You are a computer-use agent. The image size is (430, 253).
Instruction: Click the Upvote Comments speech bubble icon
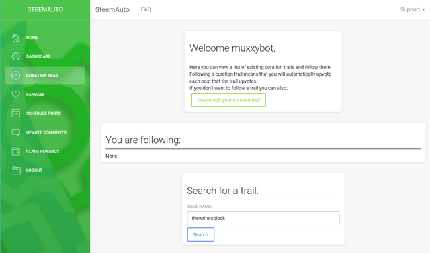pyautogui.click(x=16, y=132)
